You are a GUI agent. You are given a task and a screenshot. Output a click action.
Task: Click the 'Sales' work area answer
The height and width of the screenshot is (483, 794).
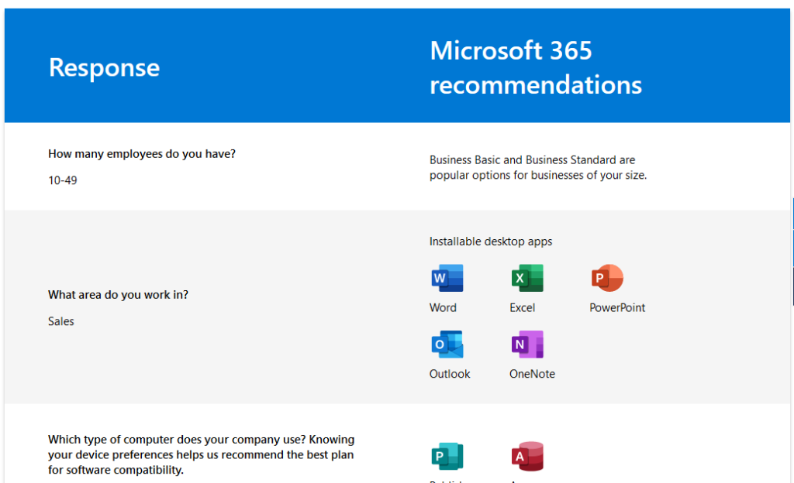coord(60,321)
